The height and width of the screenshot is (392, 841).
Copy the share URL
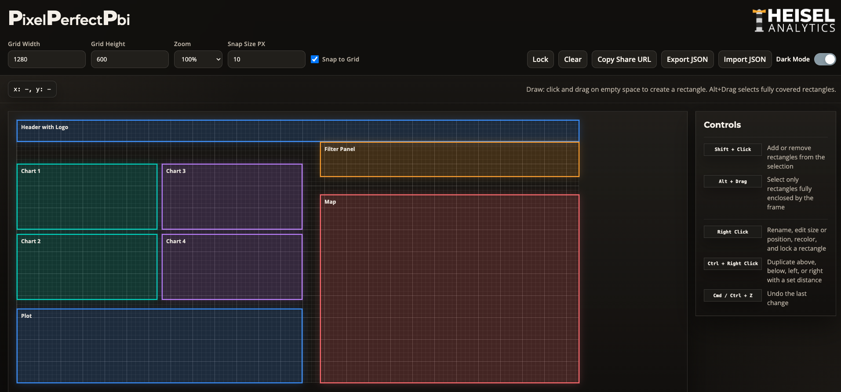coord(624,59)
